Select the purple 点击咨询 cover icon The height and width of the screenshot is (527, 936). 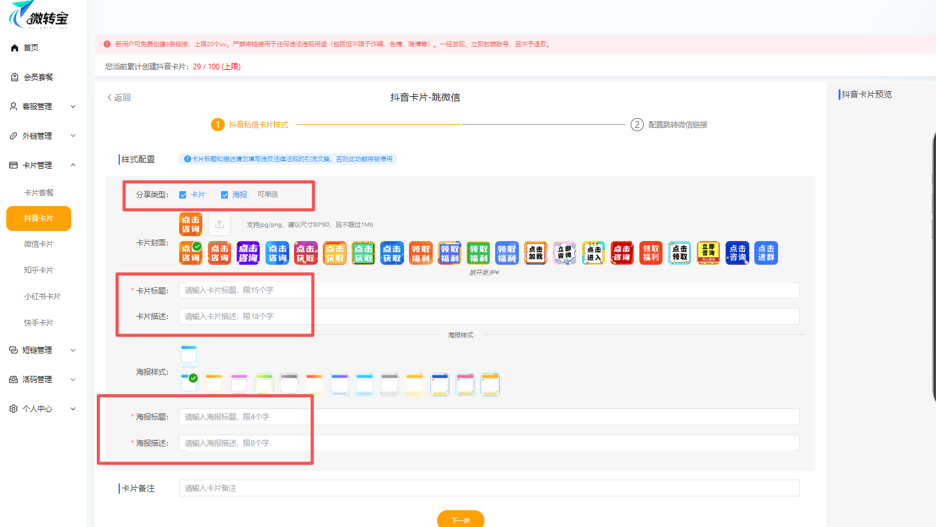point(248,253)
